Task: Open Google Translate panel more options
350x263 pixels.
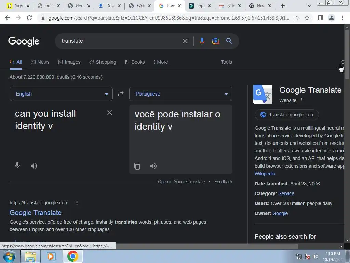Action: point(302,100)
